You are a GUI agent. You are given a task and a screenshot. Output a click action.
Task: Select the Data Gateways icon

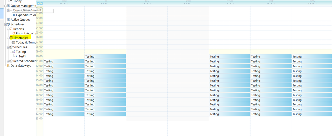click(x=8, y=66)
